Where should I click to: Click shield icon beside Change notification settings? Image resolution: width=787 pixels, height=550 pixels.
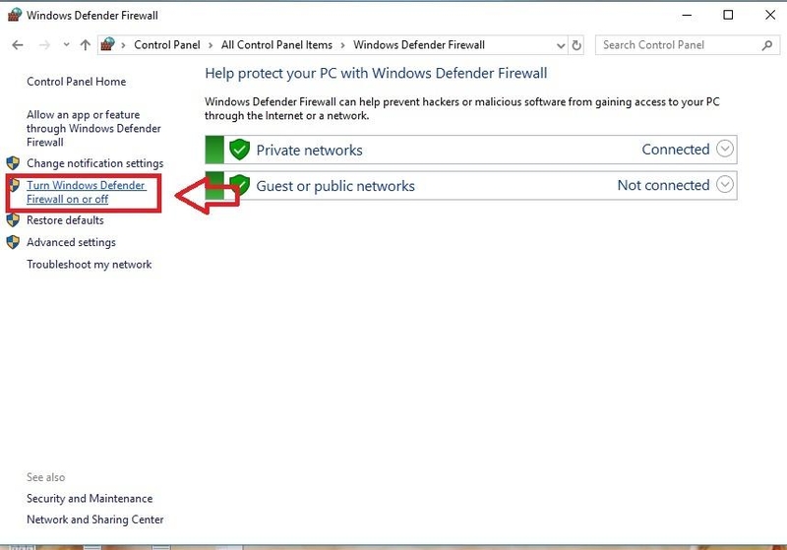click(x=13, y=163)
